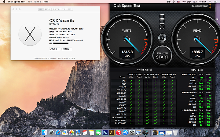Open the Help menu
This screenshot has width=220, height=137.
coord(46,2)
